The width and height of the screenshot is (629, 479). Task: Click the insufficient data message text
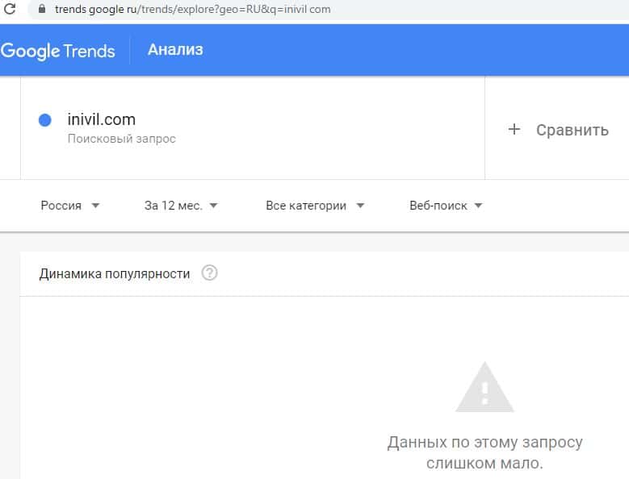point(484,453)
